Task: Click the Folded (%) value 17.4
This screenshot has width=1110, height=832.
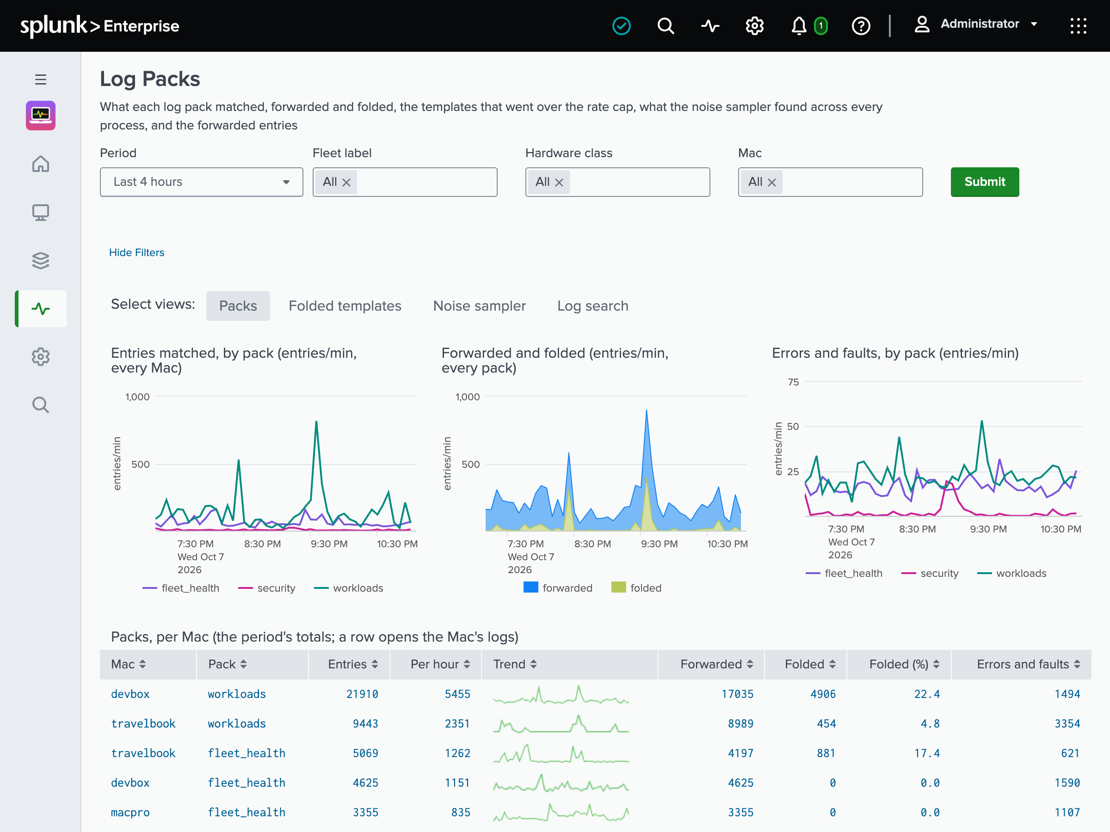Action: click(x=927, y=753)
